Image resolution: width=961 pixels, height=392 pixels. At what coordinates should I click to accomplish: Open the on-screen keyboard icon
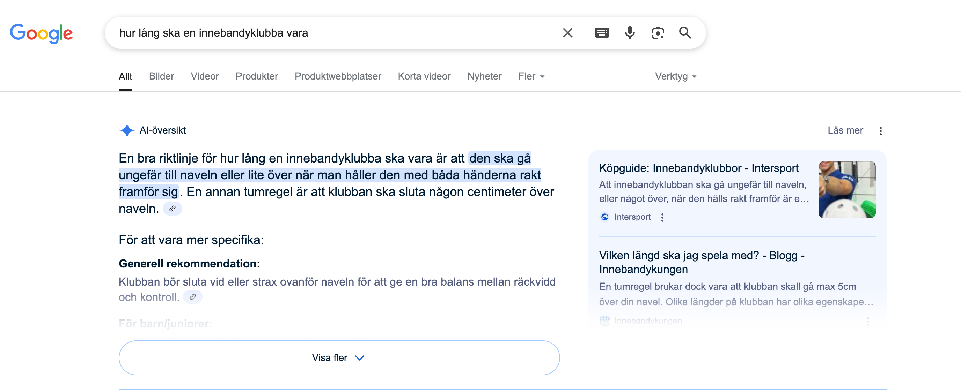pyautogui.click(x=602, y=33)
